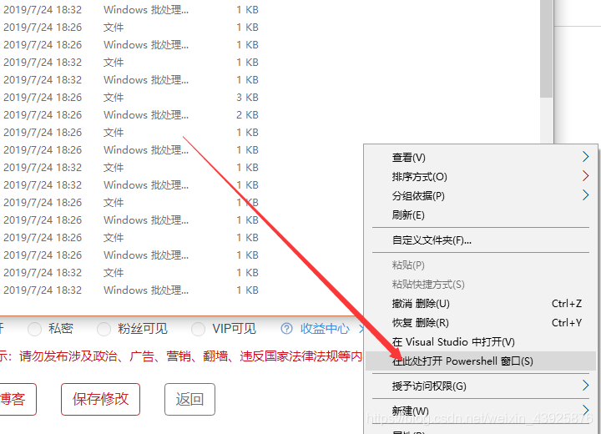Screen dimensions: 601x434
Task: Select the batch file row sized 2 KB
Action: tap(130, 115)
